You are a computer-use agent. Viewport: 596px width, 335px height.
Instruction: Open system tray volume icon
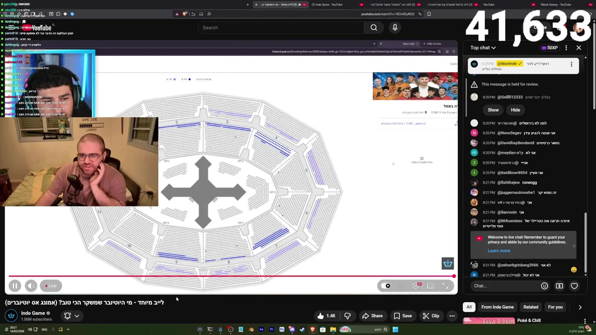coord(29,329)
